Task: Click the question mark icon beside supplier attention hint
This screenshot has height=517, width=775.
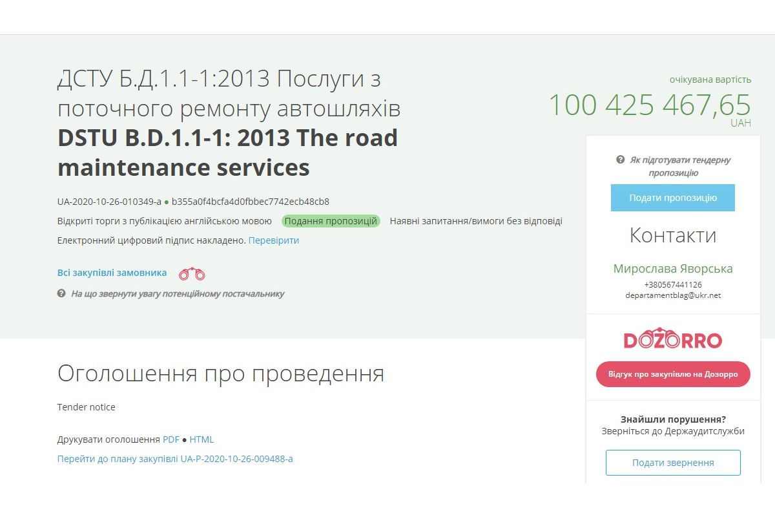Action: [61, 293]
